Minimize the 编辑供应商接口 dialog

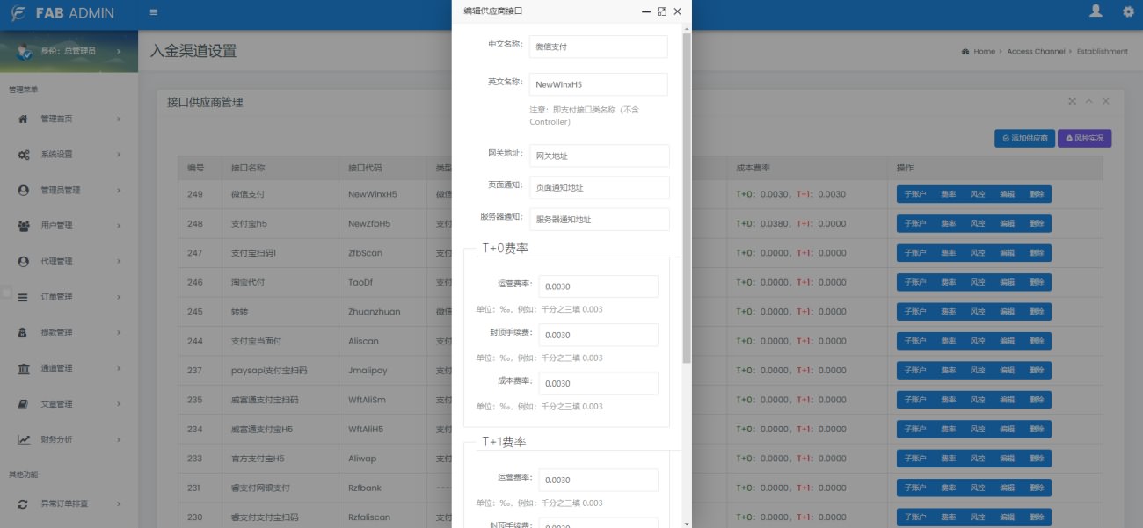[646, 11]
